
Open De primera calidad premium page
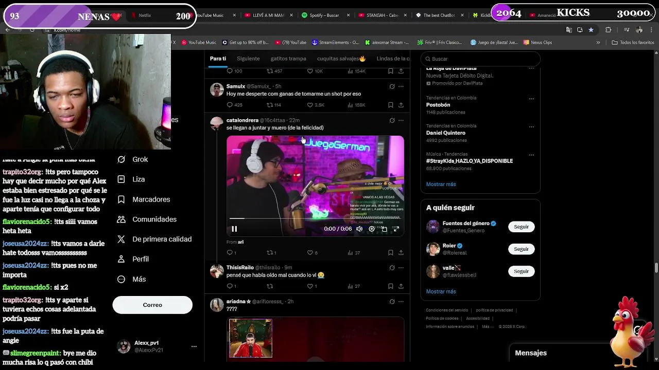point(154,239)
